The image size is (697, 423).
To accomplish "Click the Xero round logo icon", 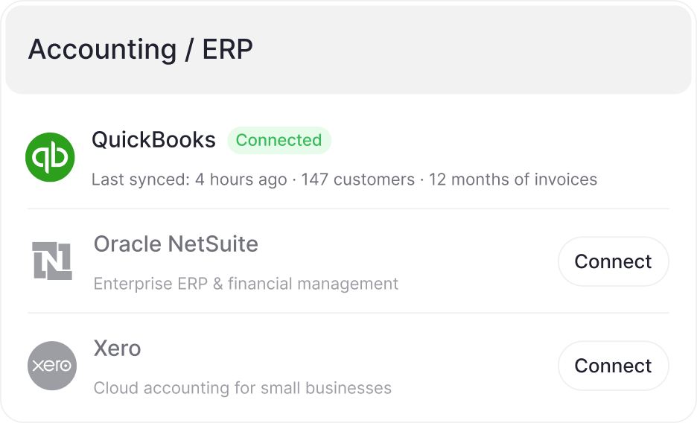I will point(52,366).
